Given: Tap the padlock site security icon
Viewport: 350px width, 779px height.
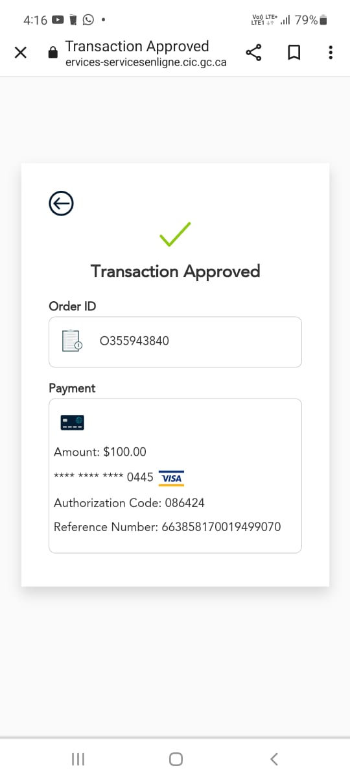Looking at the screenshot, I should [53, 53].
